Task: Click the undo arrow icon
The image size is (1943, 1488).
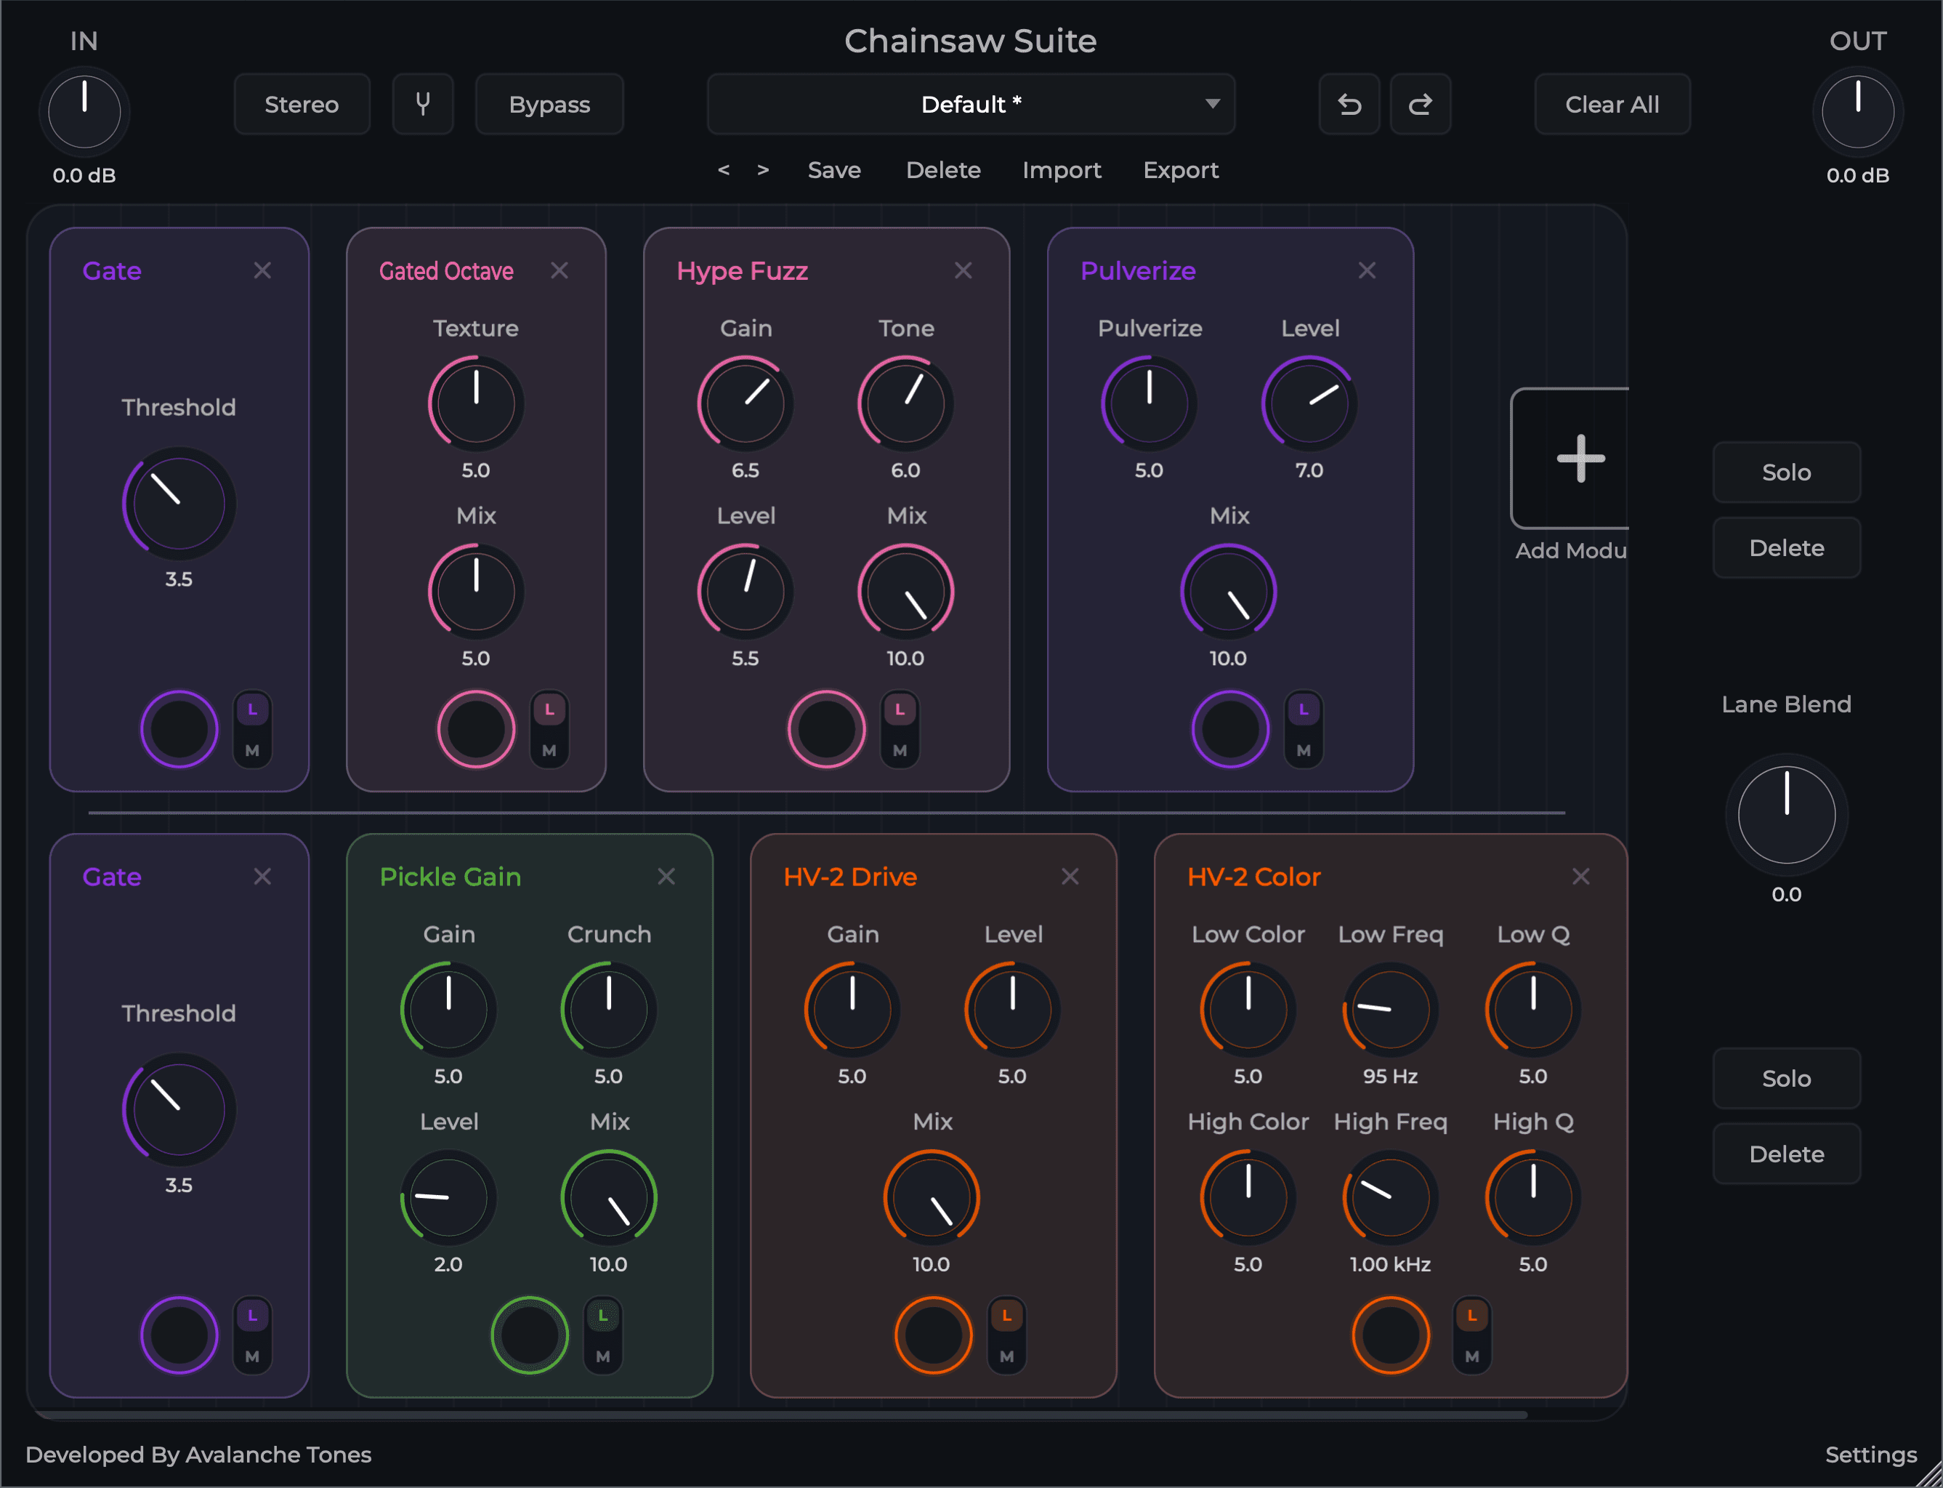Action: pos(1349,105)
